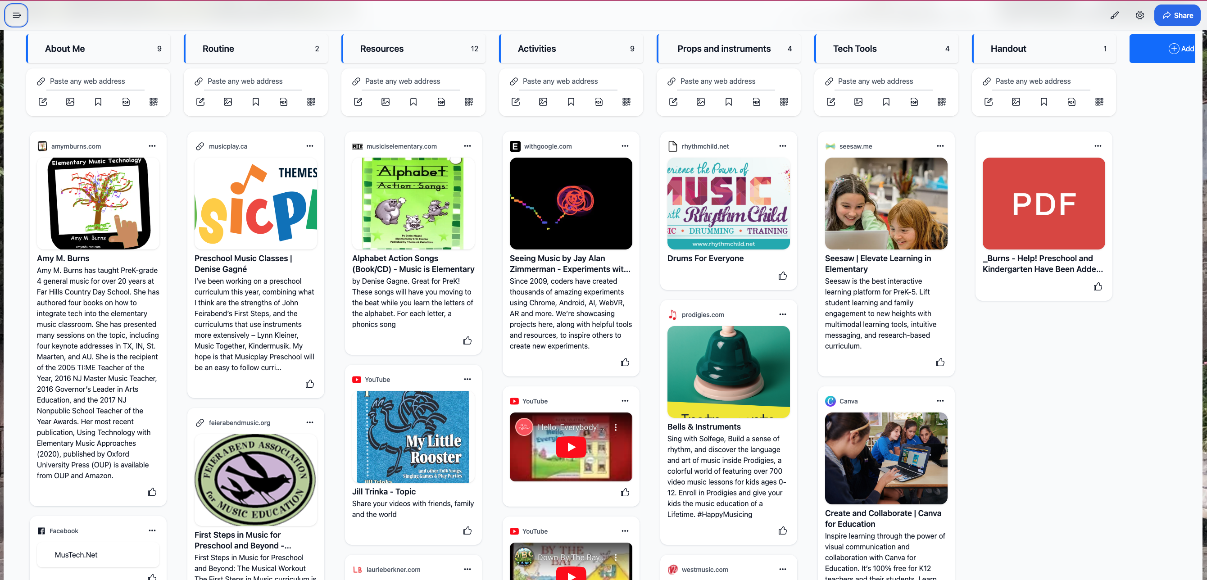Select the Handout column header
Viewport: 1207px width, 580px height.
pyautogui.click(x=1044, y=48)
